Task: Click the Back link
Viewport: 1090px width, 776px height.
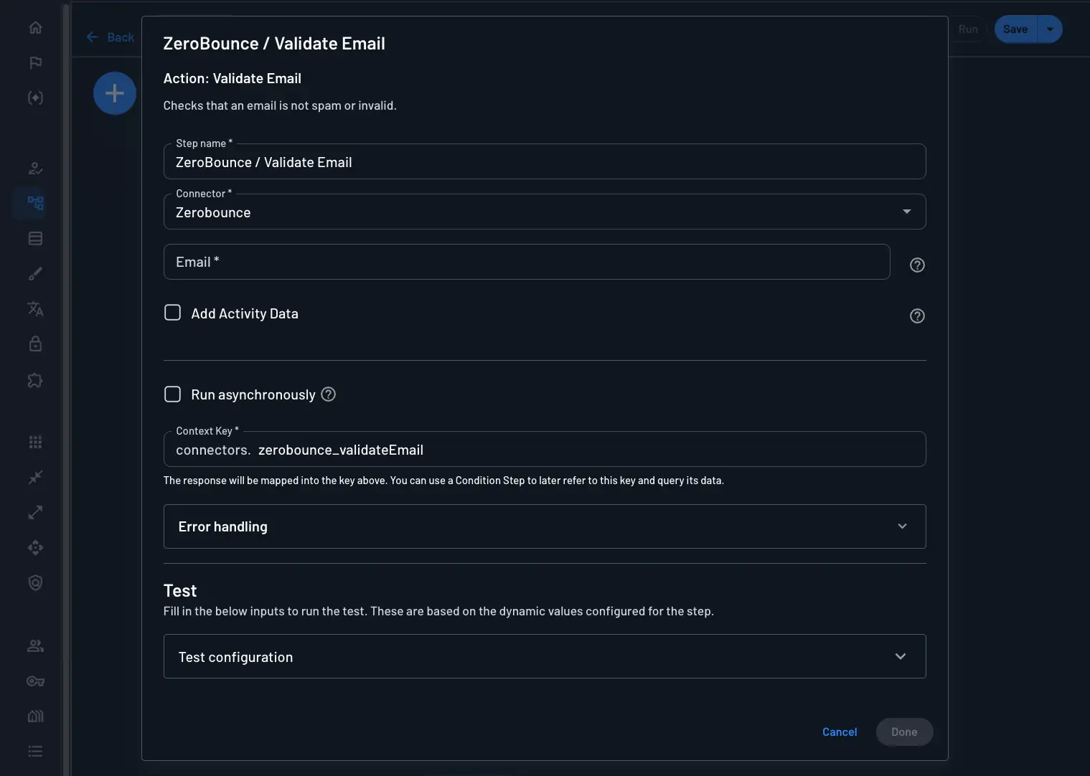Action: pyautogui.click(x=111, y=37)
